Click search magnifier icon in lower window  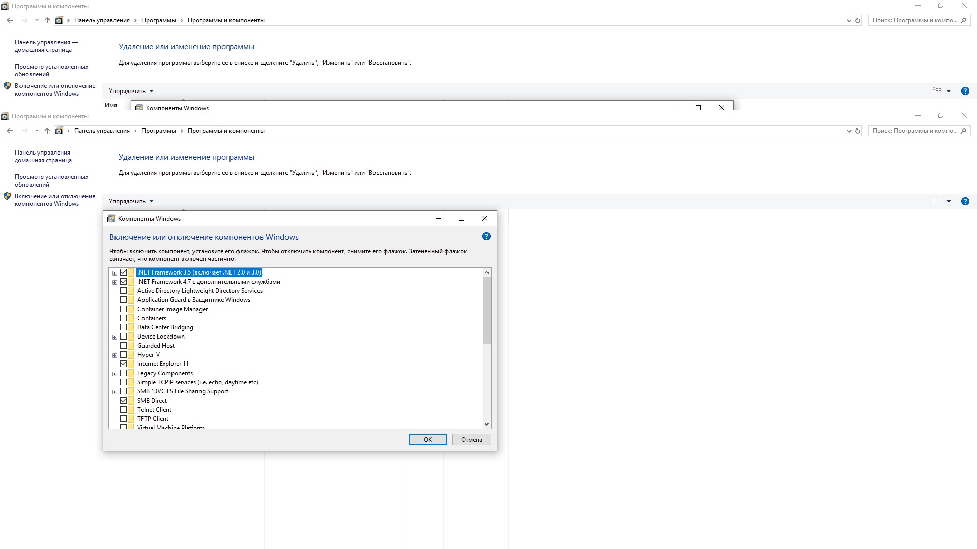pyautogui.click(x=964, y=131)
